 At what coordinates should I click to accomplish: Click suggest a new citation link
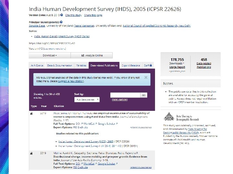[71, 81]
